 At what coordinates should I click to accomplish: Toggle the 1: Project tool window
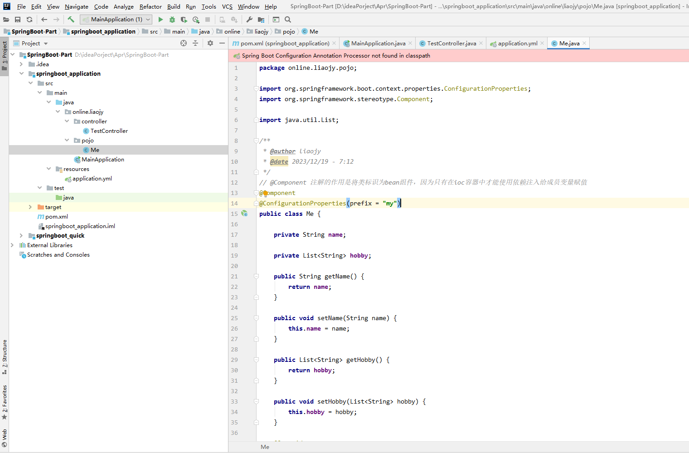point(5,56)
